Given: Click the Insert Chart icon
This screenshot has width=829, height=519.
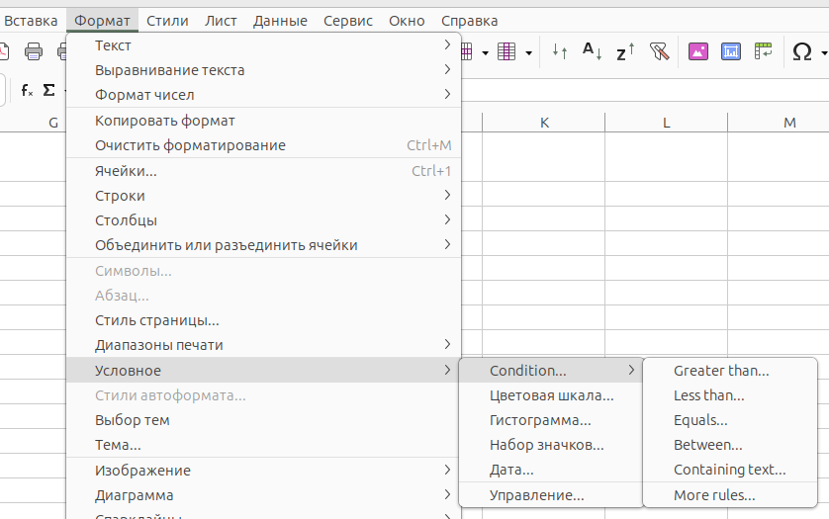Looking at the screenshot, I should point(731,51).
